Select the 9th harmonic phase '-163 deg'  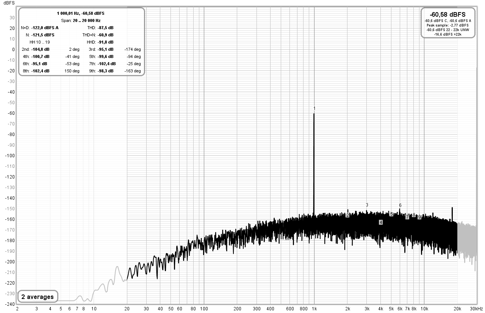pyautogui.click(x=133, y=71)
